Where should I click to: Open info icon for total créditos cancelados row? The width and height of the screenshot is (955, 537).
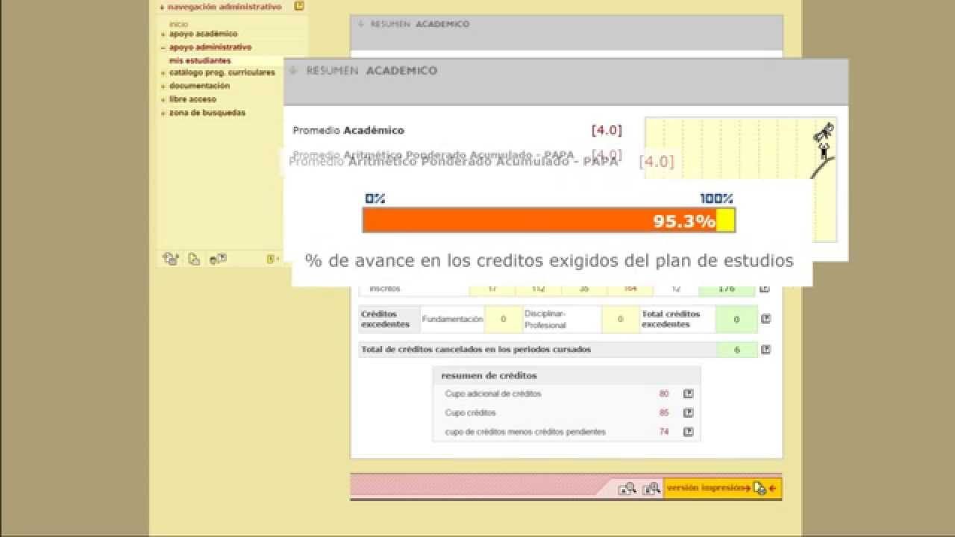[765, 350]
